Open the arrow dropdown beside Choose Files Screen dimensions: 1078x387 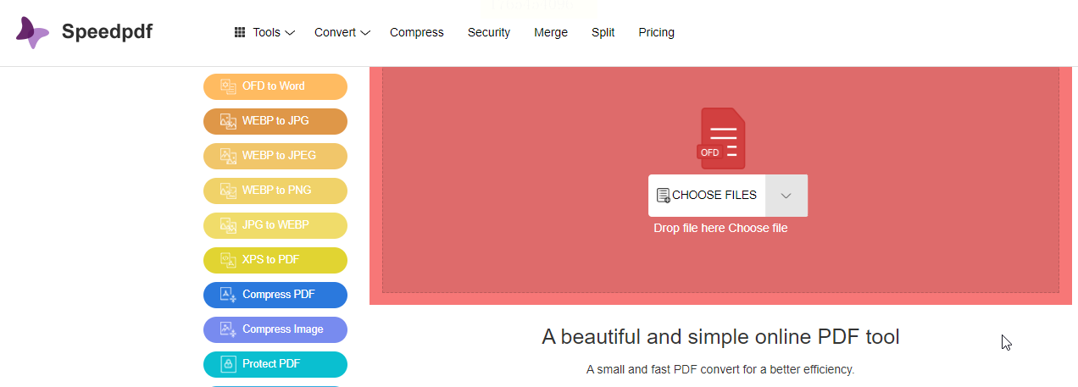pos(786,196)
